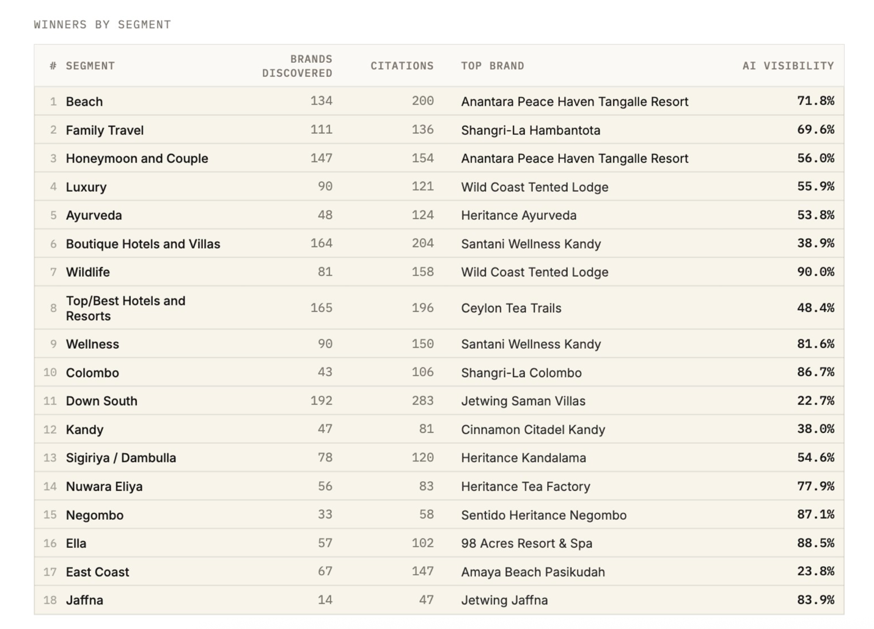Click the Amaya Beach Pasikudah brand

[x=533, y=572]
